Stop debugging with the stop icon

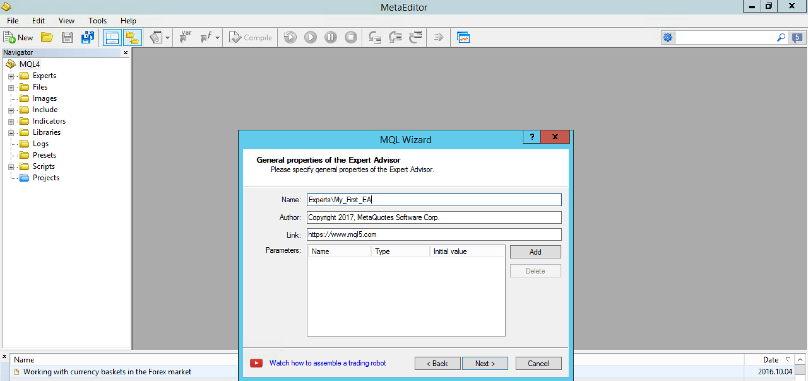click(x=351, y=37)
